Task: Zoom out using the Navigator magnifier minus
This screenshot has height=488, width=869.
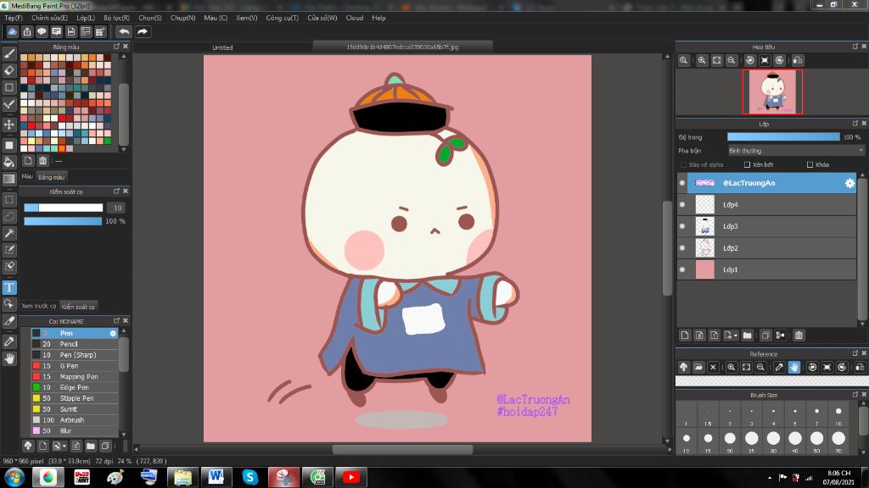Action: (732, 60)
